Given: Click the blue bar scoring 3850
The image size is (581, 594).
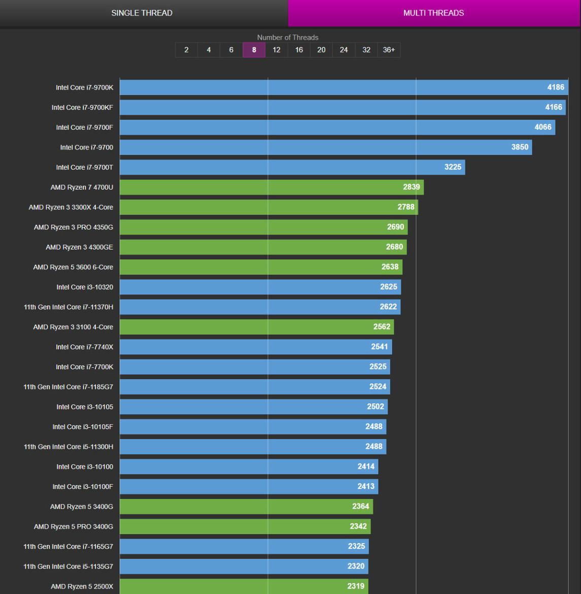Looking at the screenshot, I should pyautogui.click(x=326, y=147).
